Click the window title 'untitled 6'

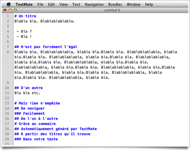click(x=112, y=10)
